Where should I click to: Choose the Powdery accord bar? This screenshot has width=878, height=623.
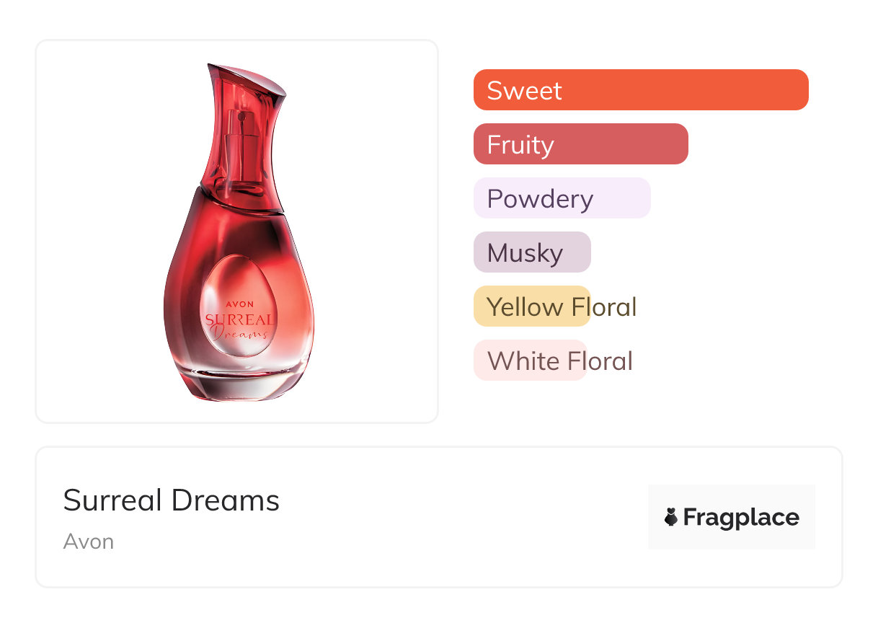coord(562,198)
